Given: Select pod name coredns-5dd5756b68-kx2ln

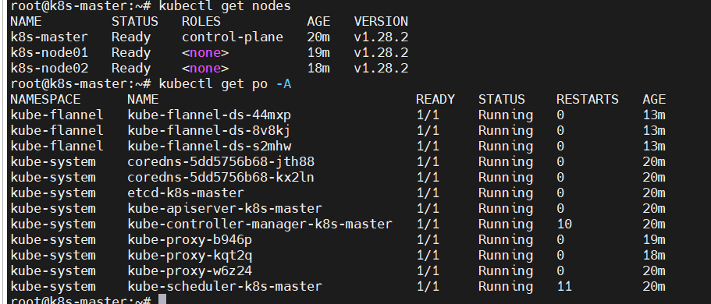Looking at the screenshot, I should 221,177.
